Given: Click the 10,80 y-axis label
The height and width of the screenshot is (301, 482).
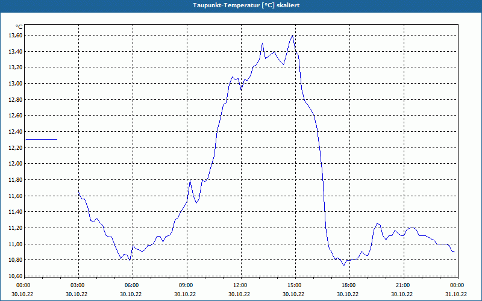Looking at the screenshot, I should (x=16, y=260).
